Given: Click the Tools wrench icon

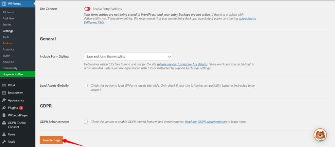Looking at the screenshot, I should click(4, 142).
